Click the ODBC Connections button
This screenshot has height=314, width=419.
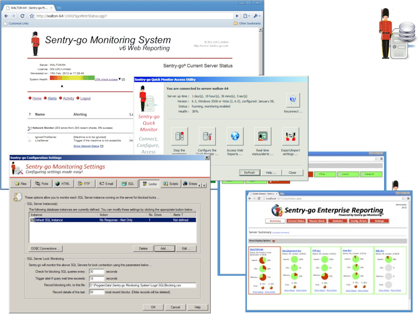[x=46, y=248]
